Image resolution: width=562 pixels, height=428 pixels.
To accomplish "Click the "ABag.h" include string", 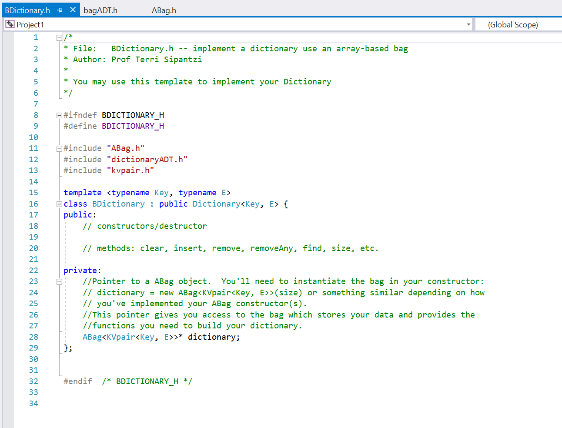I will (x=125, y=148).
